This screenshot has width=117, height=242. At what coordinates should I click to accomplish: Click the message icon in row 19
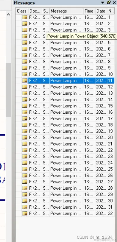25,131
